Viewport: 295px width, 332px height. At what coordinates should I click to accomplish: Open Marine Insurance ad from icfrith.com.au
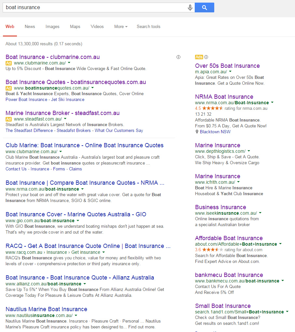coord(218,176)
